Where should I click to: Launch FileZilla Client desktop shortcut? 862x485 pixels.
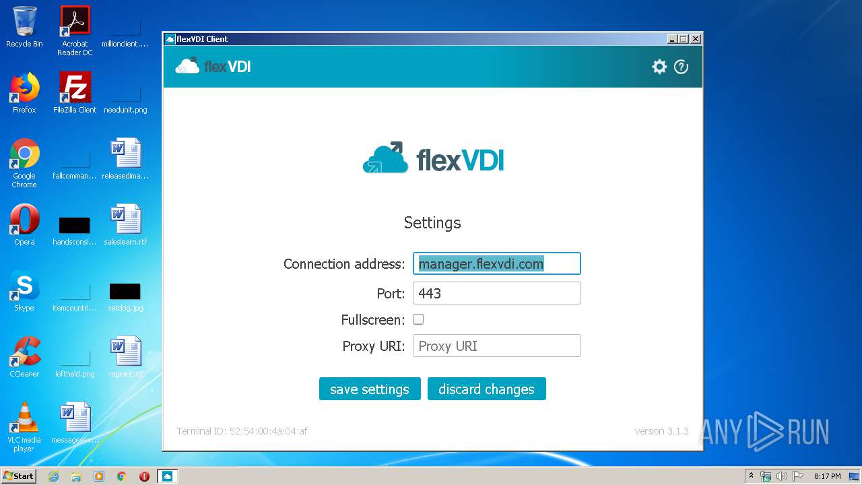pyautogui.click(x=75, y=93)
